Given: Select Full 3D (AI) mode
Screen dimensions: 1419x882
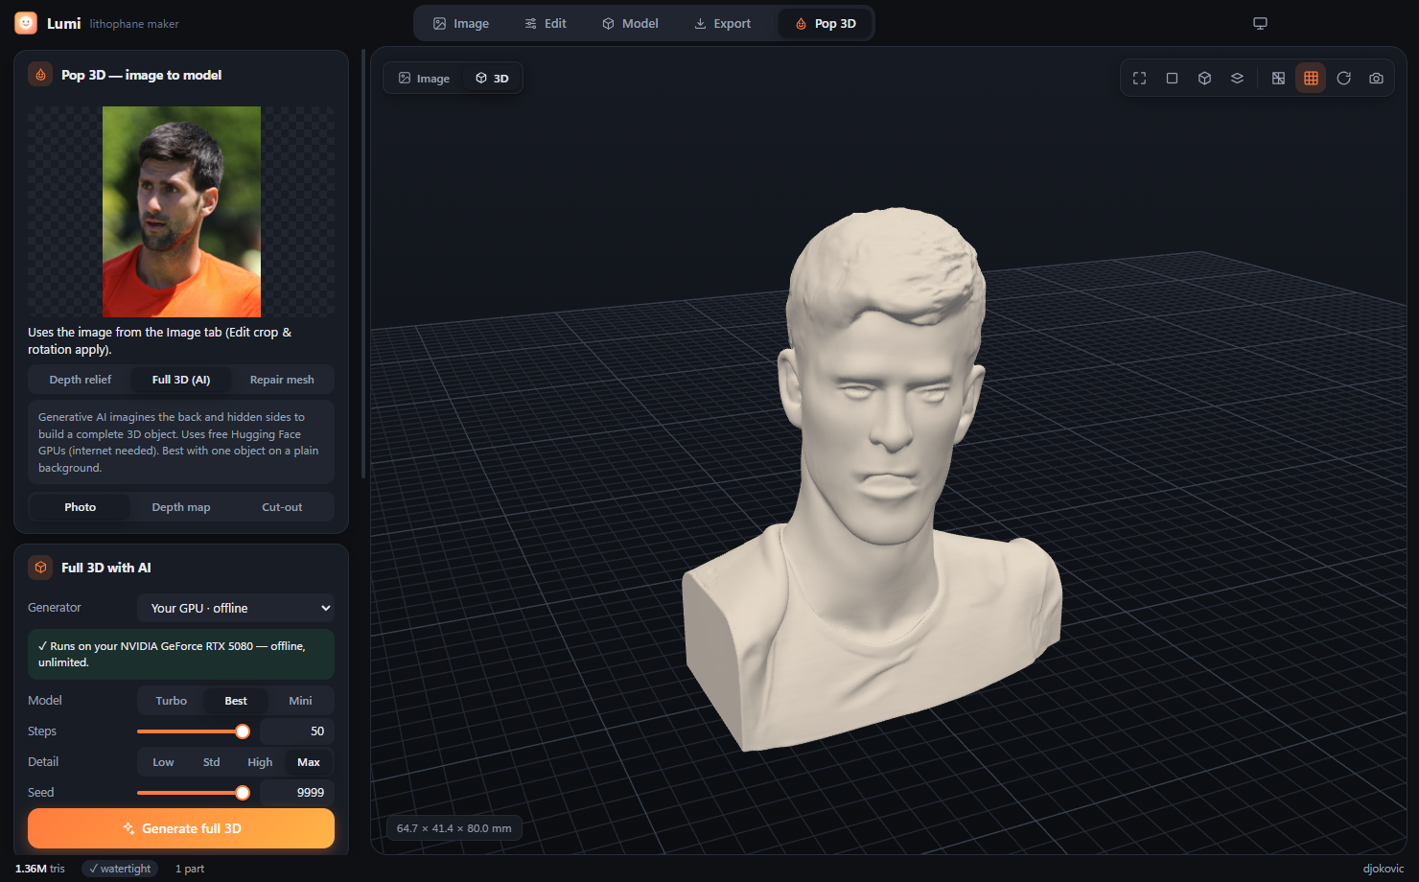Looking at the screenshot, I should click(x=181, y=380).
